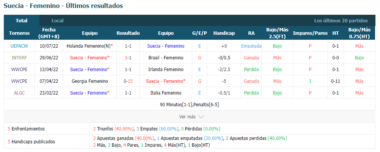Switch to the Total tab
This screenshot has height=152, width=380.
point(22,20)
